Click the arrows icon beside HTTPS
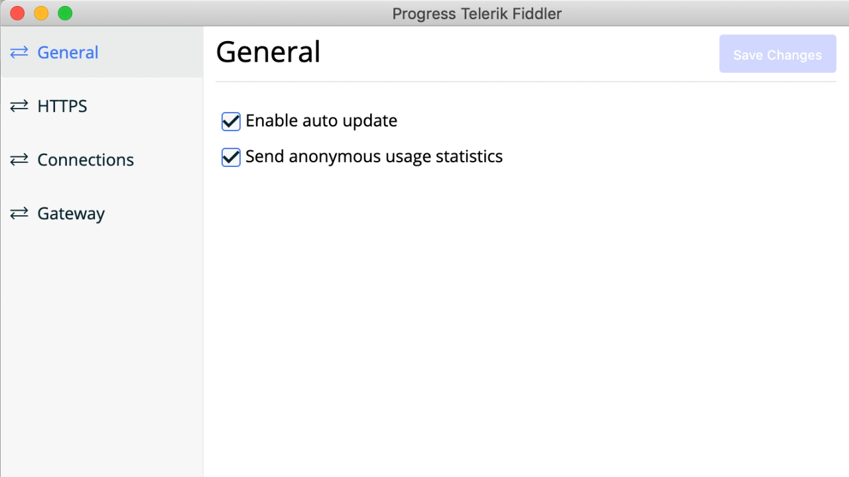Image resolution: width=849 pixels, height=477 pixels. [x=19, y=106]
